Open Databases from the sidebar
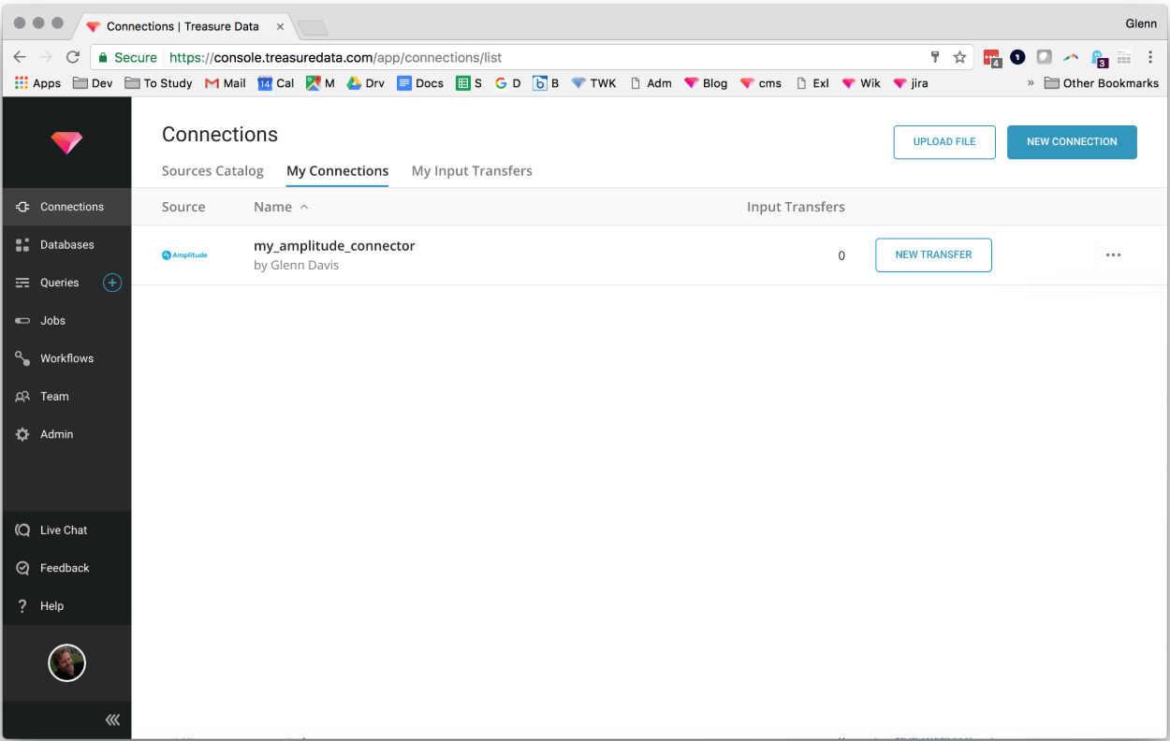 [x=66, y=245]
